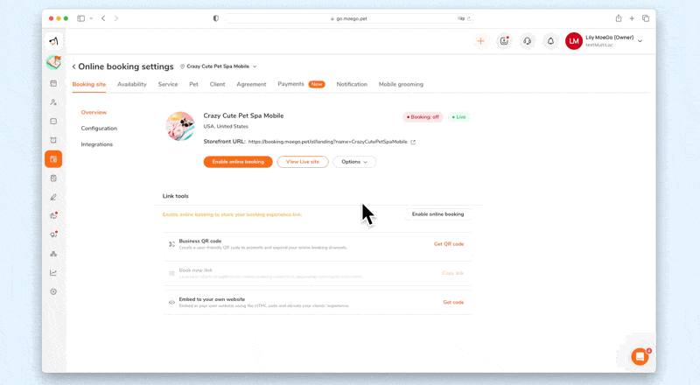Click the back chevron beside Online booking settings
Screen dimensions: 700x385
click(x=73, y=66)
